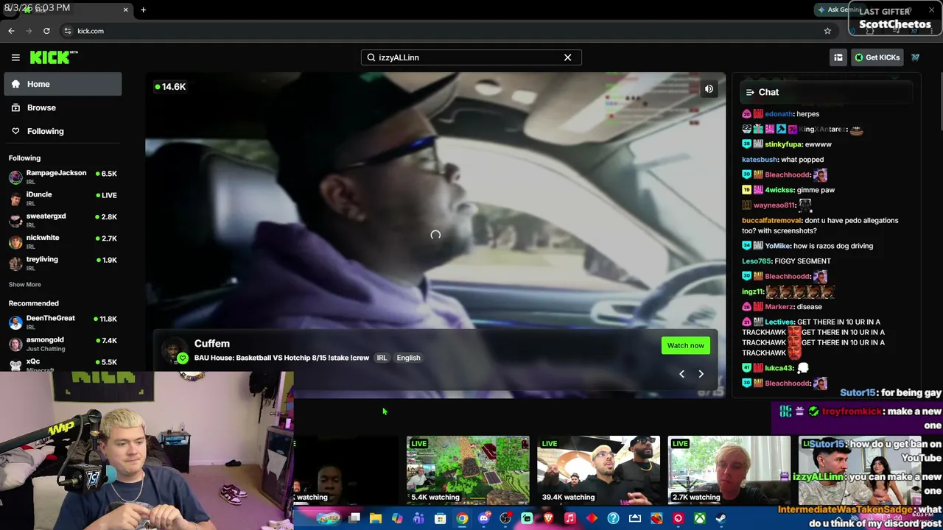
Task: Open Apple Music from the taskbar
Action: point(569,518)
